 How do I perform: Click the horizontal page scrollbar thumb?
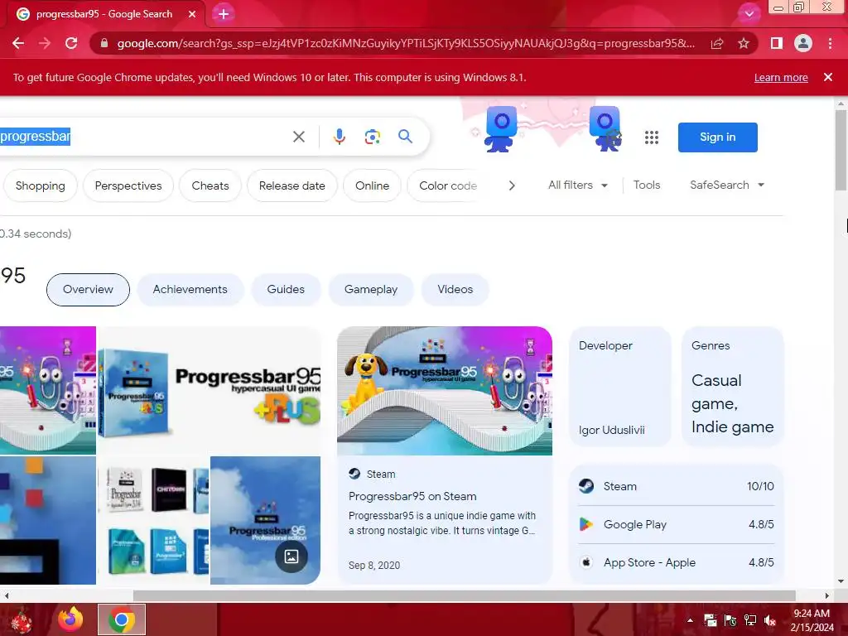464,595
